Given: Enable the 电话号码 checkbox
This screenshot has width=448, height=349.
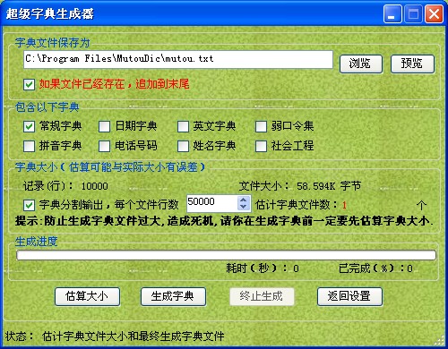Looking at the screenshot, I should click(104, 146).
